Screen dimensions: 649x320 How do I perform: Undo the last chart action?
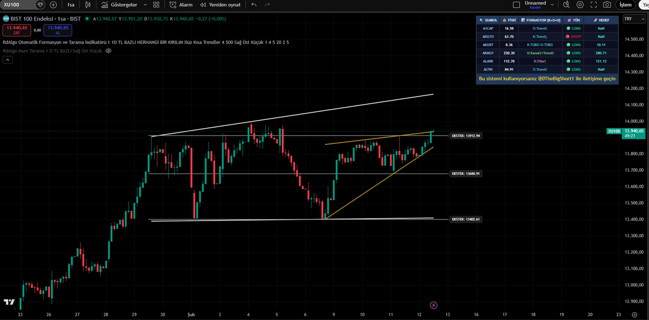254,4
